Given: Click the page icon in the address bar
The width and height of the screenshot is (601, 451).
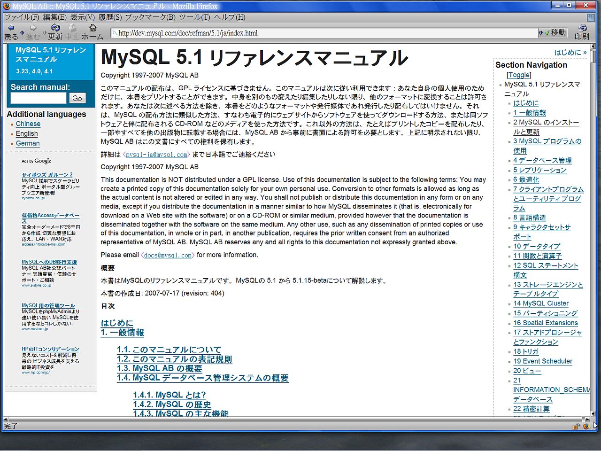Looking at the screenshot, I should click(114, 33).
